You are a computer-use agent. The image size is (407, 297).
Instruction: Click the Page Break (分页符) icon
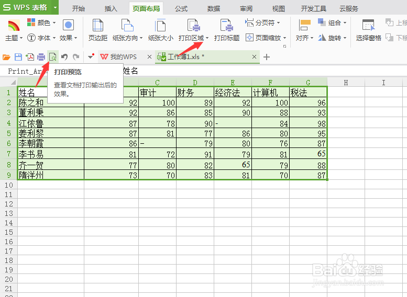249,22
